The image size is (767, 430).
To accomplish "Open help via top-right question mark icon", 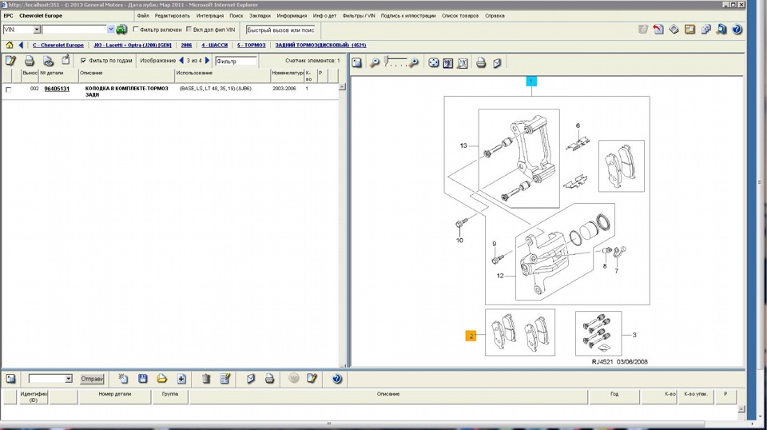I will [x=737, y=30].
